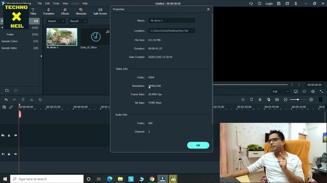Open the Edit menu
The height and width of the screenshot is (183, 327).
[x=48, y=4]
